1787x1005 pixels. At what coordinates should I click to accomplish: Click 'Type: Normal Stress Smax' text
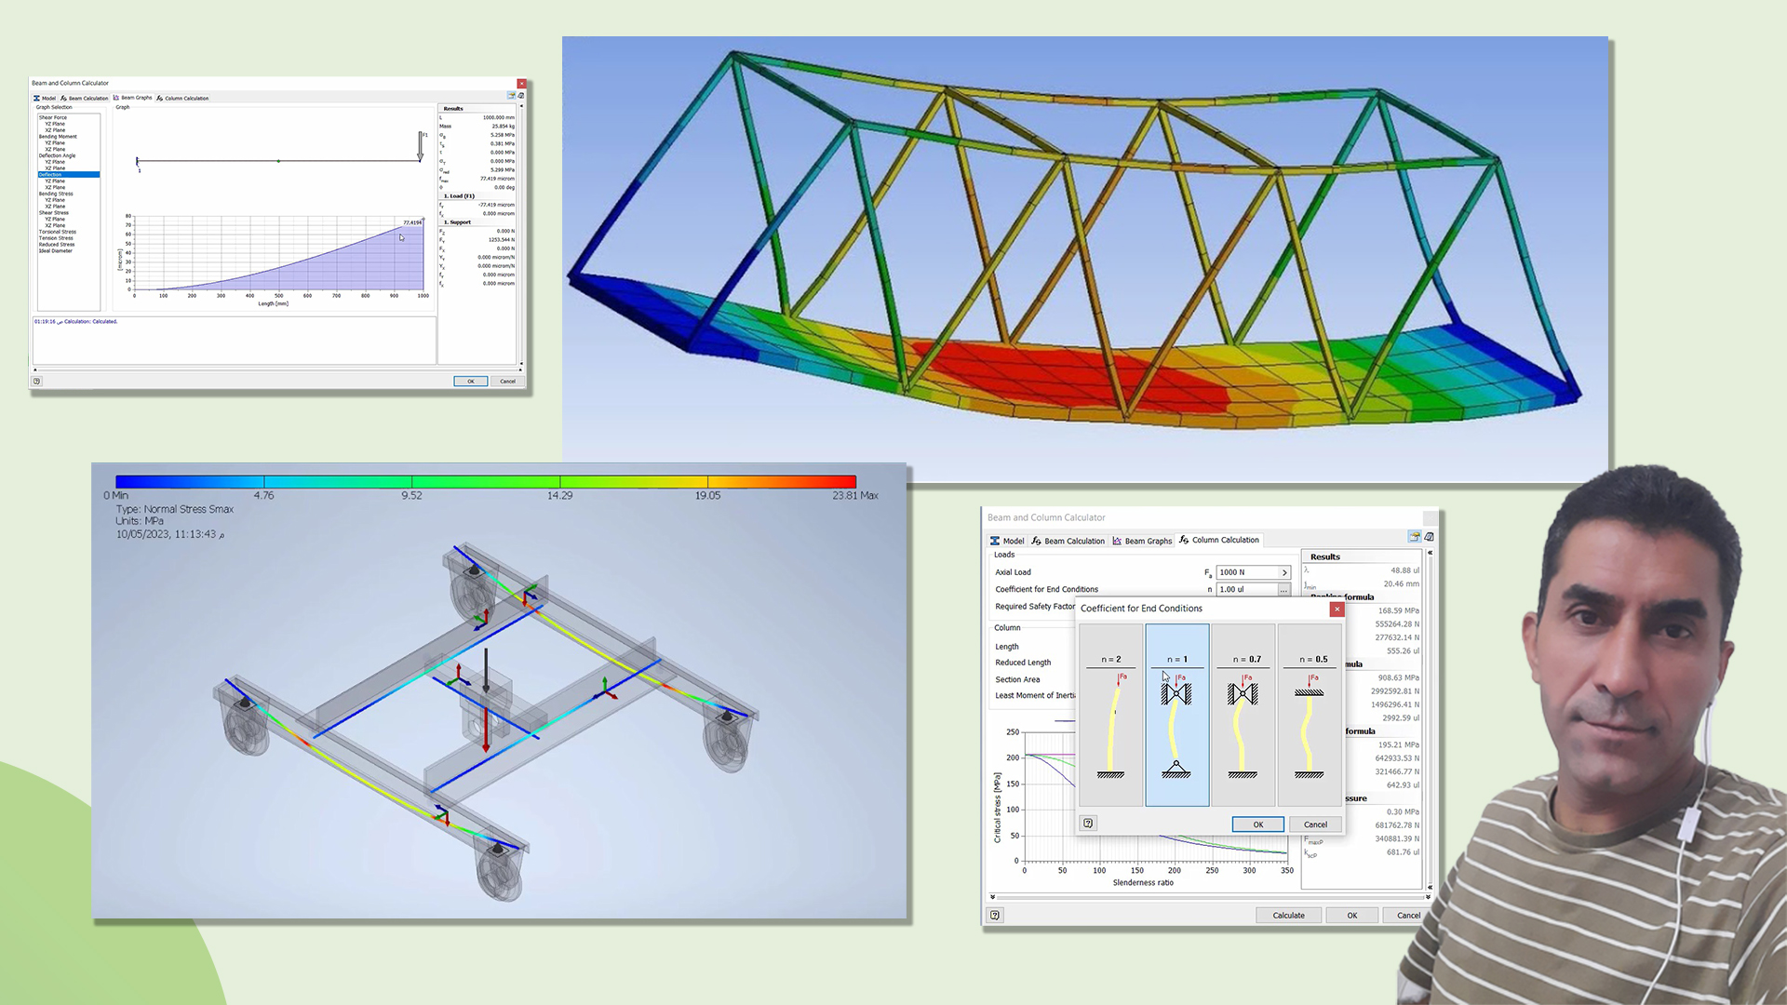click(x=175, y=510)
